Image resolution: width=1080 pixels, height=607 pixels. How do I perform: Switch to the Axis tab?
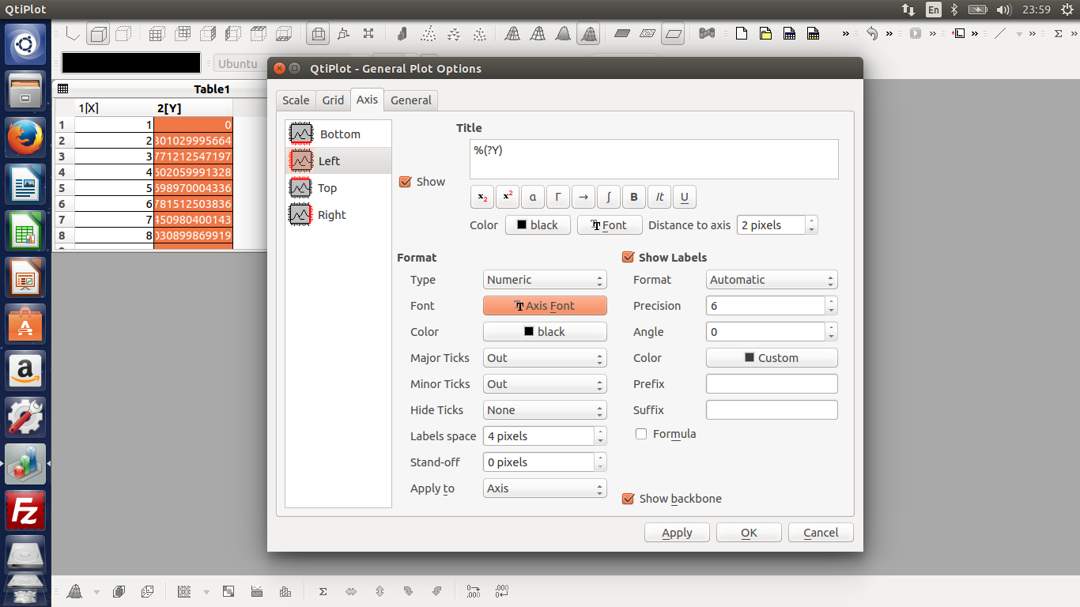(x=367, y=99)
